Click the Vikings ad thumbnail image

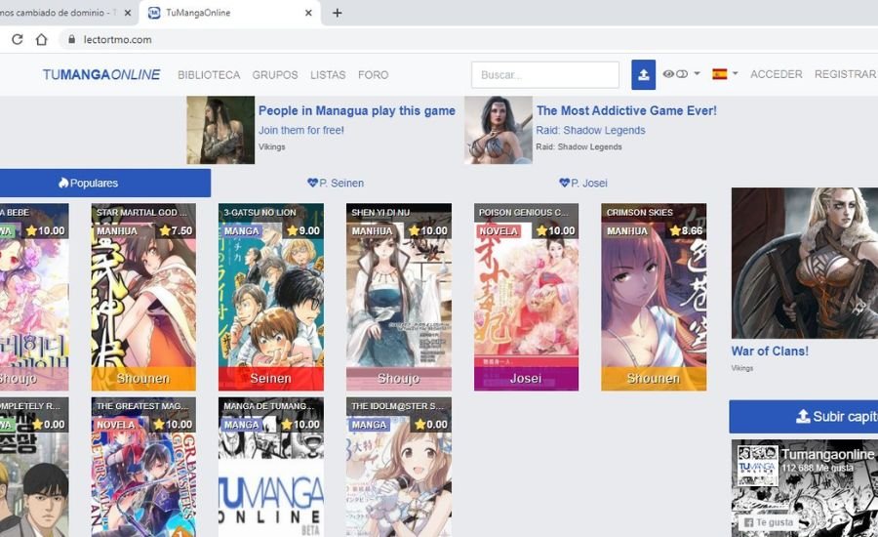pos(220,130)
